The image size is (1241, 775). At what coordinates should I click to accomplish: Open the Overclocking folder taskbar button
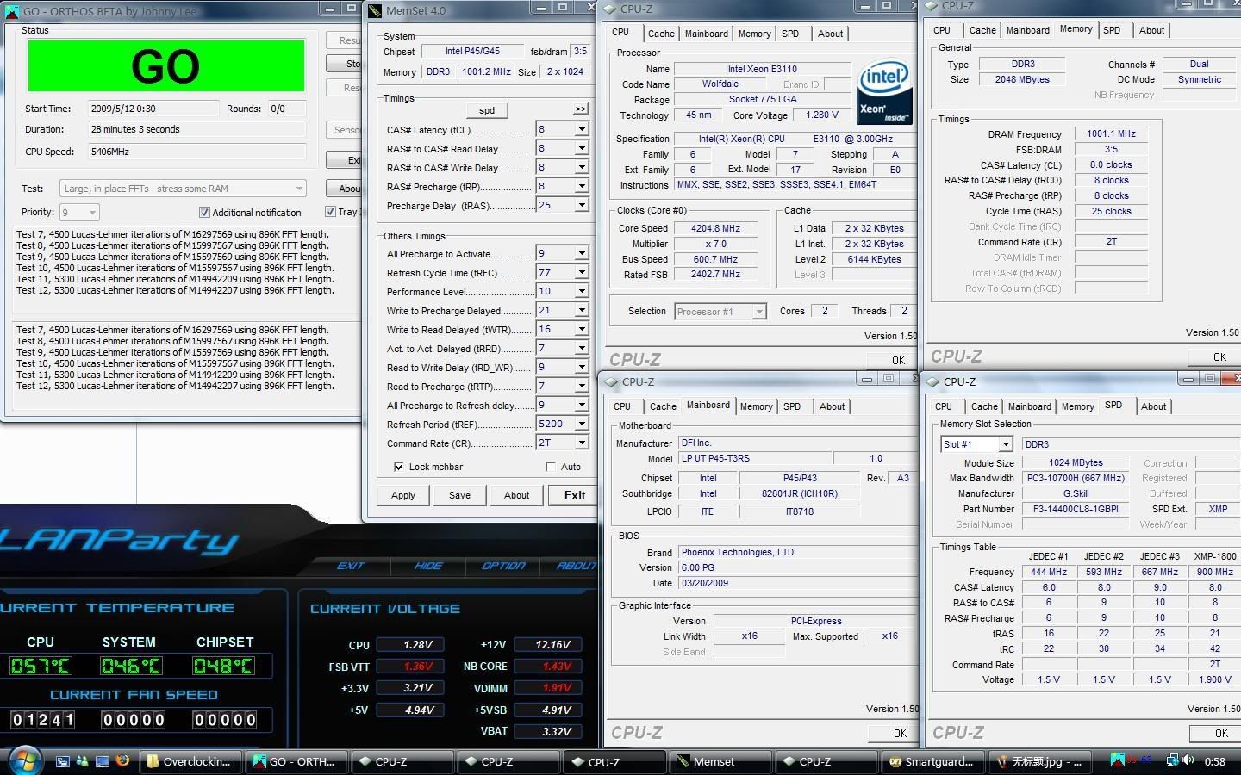190,761
